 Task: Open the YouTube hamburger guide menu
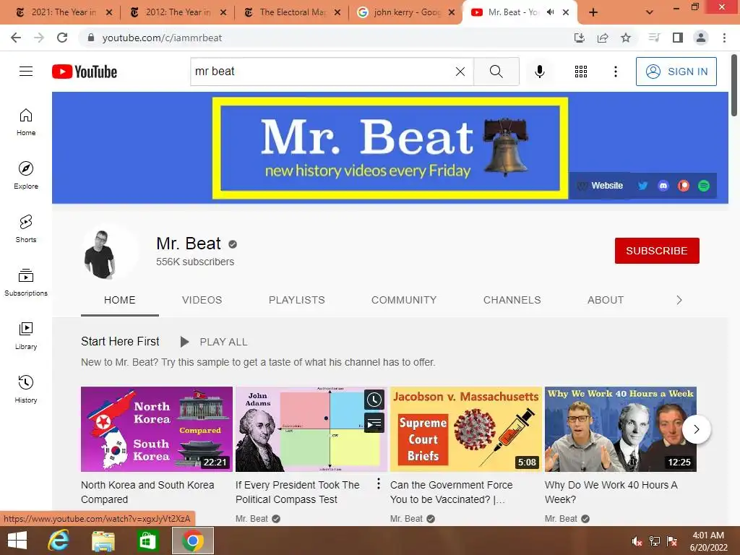click(26, 72)
